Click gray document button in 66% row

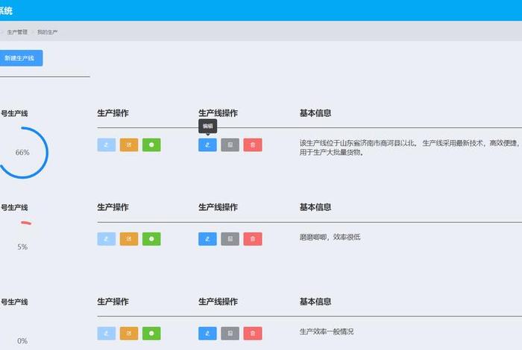230,145
